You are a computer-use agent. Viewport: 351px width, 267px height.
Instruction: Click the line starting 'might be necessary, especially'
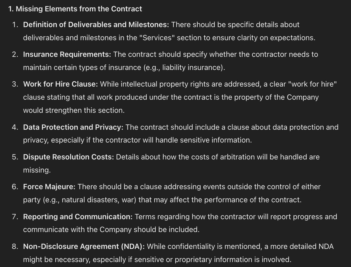157,259
